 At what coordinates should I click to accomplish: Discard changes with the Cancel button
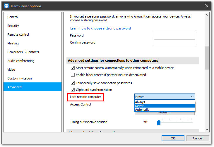(x=198, y=138)
